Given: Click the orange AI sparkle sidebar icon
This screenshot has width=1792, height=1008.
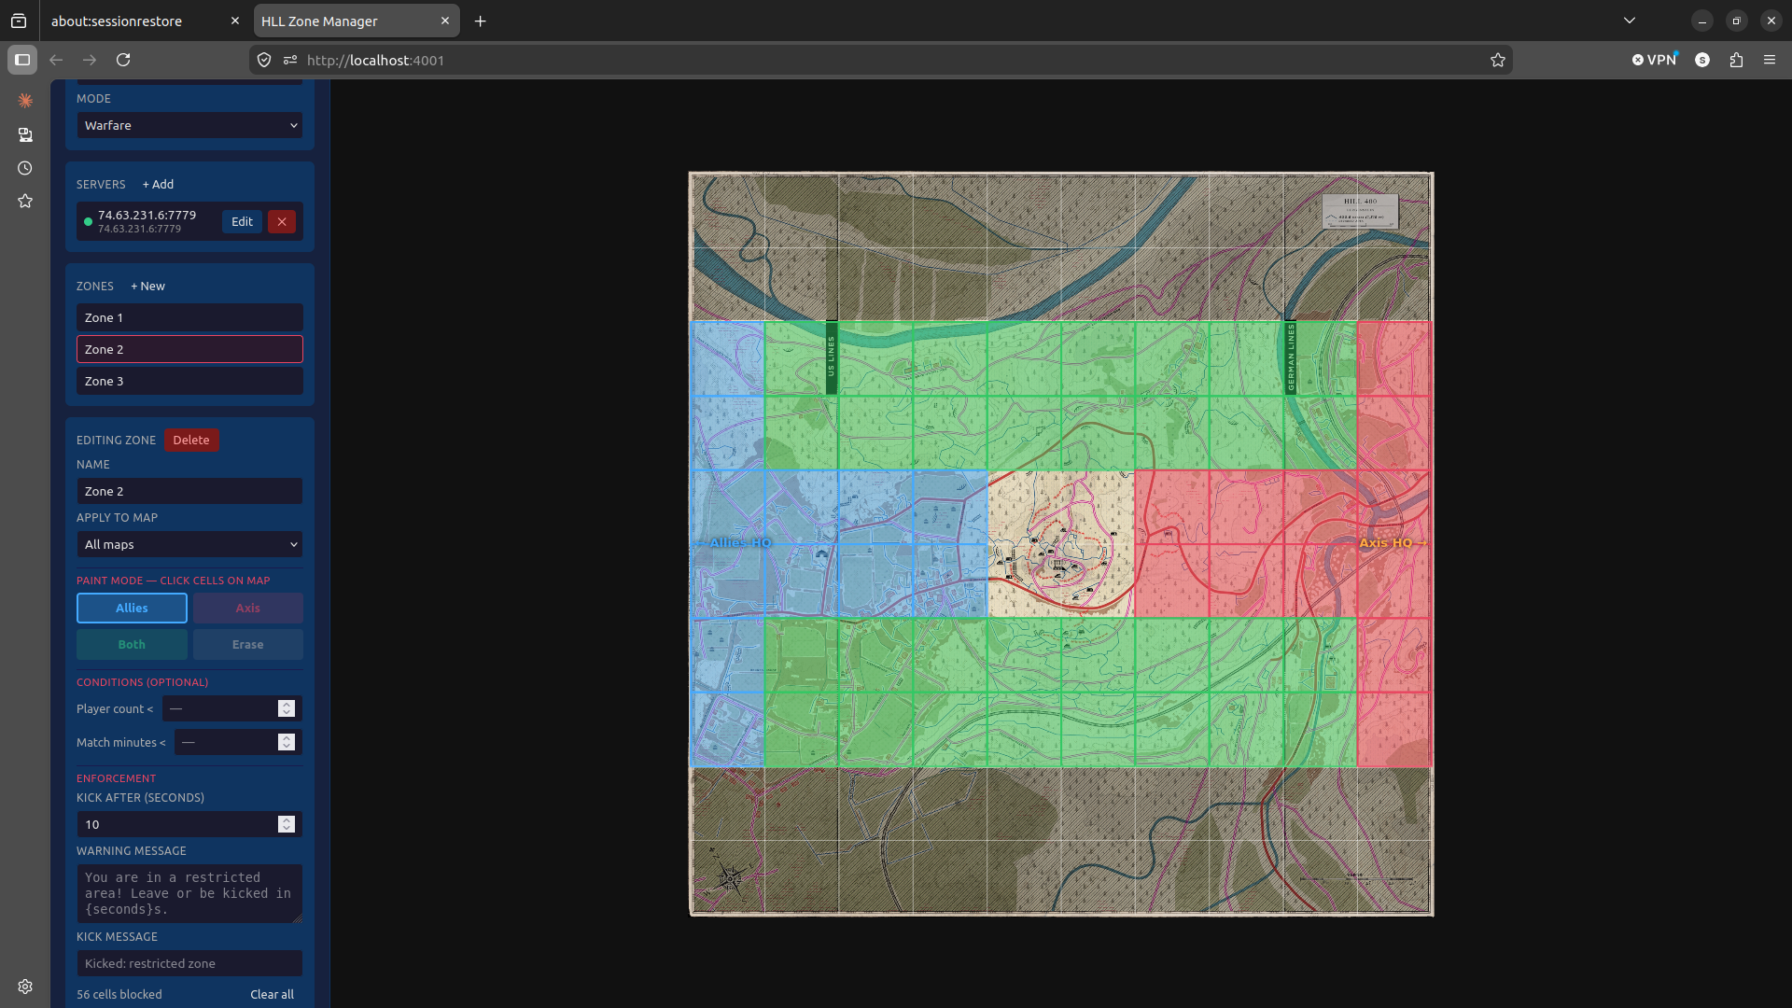Looking at the screenshot, I should 25,101.
